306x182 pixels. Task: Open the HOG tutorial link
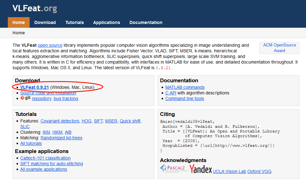[87, 121]
